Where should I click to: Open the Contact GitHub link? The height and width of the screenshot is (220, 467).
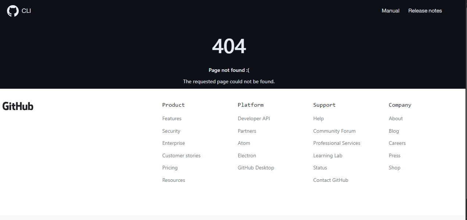331,180
